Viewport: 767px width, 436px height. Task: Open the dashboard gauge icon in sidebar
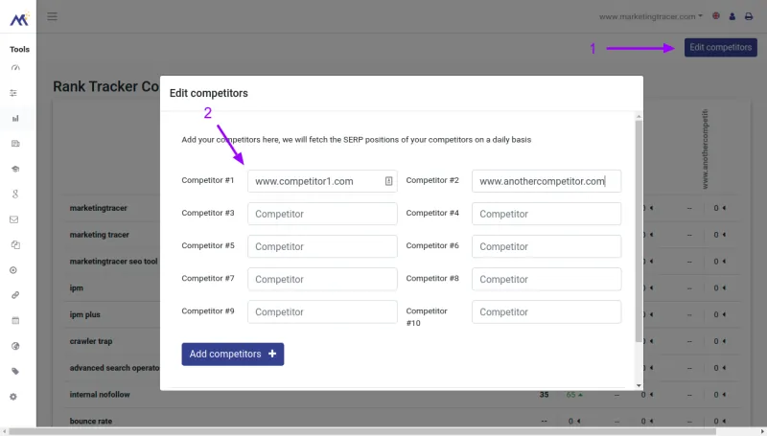coord(15,68)
